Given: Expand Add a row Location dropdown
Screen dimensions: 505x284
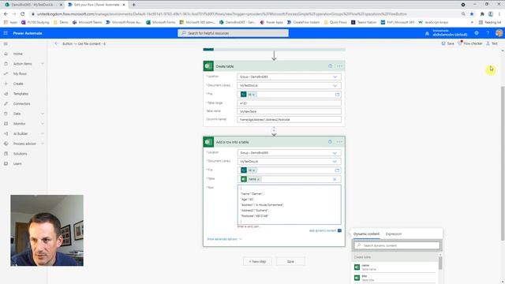Looking at the screenshot, I should [335, 153].
